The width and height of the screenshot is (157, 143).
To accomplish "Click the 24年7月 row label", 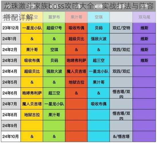I will point(9,104).
